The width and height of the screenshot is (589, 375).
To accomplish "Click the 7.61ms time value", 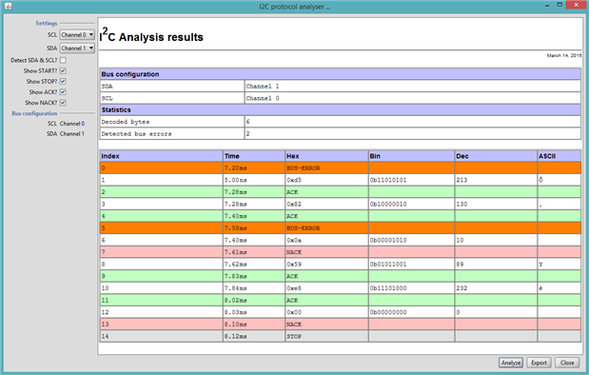I will pos(236,252).
